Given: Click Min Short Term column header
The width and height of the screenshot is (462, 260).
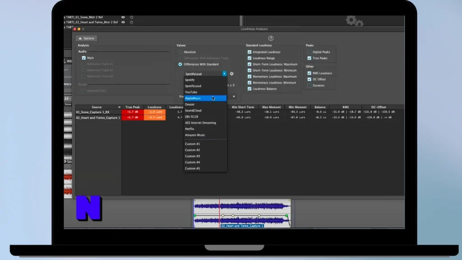Looking at the screenshot, I should [x=243, y=107].
